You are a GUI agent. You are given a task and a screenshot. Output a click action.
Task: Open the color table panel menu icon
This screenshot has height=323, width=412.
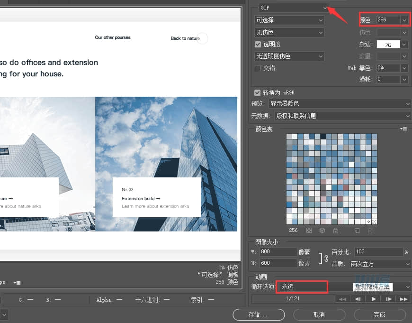coord(403,129)
